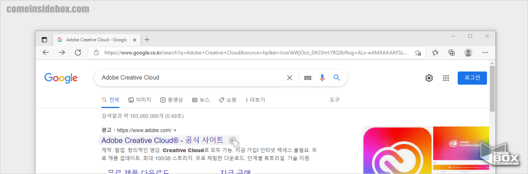Screen dimensions: 528x174
Task: Click into the Google search field
Action: click(191, 78)
